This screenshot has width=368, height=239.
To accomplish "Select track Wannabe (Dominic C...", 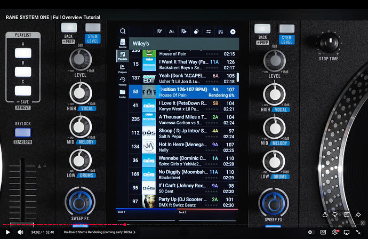I will point(184,161).
